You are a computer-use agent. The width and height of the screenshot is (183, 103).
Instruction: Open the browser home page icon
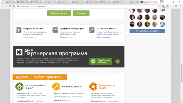14,6
